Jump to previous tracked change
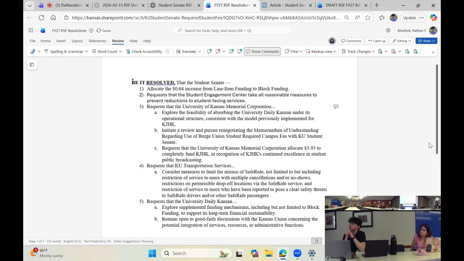Screen dimensions: 464x261 pos(407,51)
